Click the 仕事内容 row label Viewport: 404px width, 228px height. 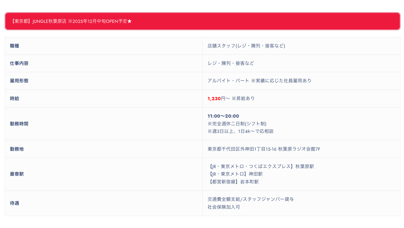(19, 63)
